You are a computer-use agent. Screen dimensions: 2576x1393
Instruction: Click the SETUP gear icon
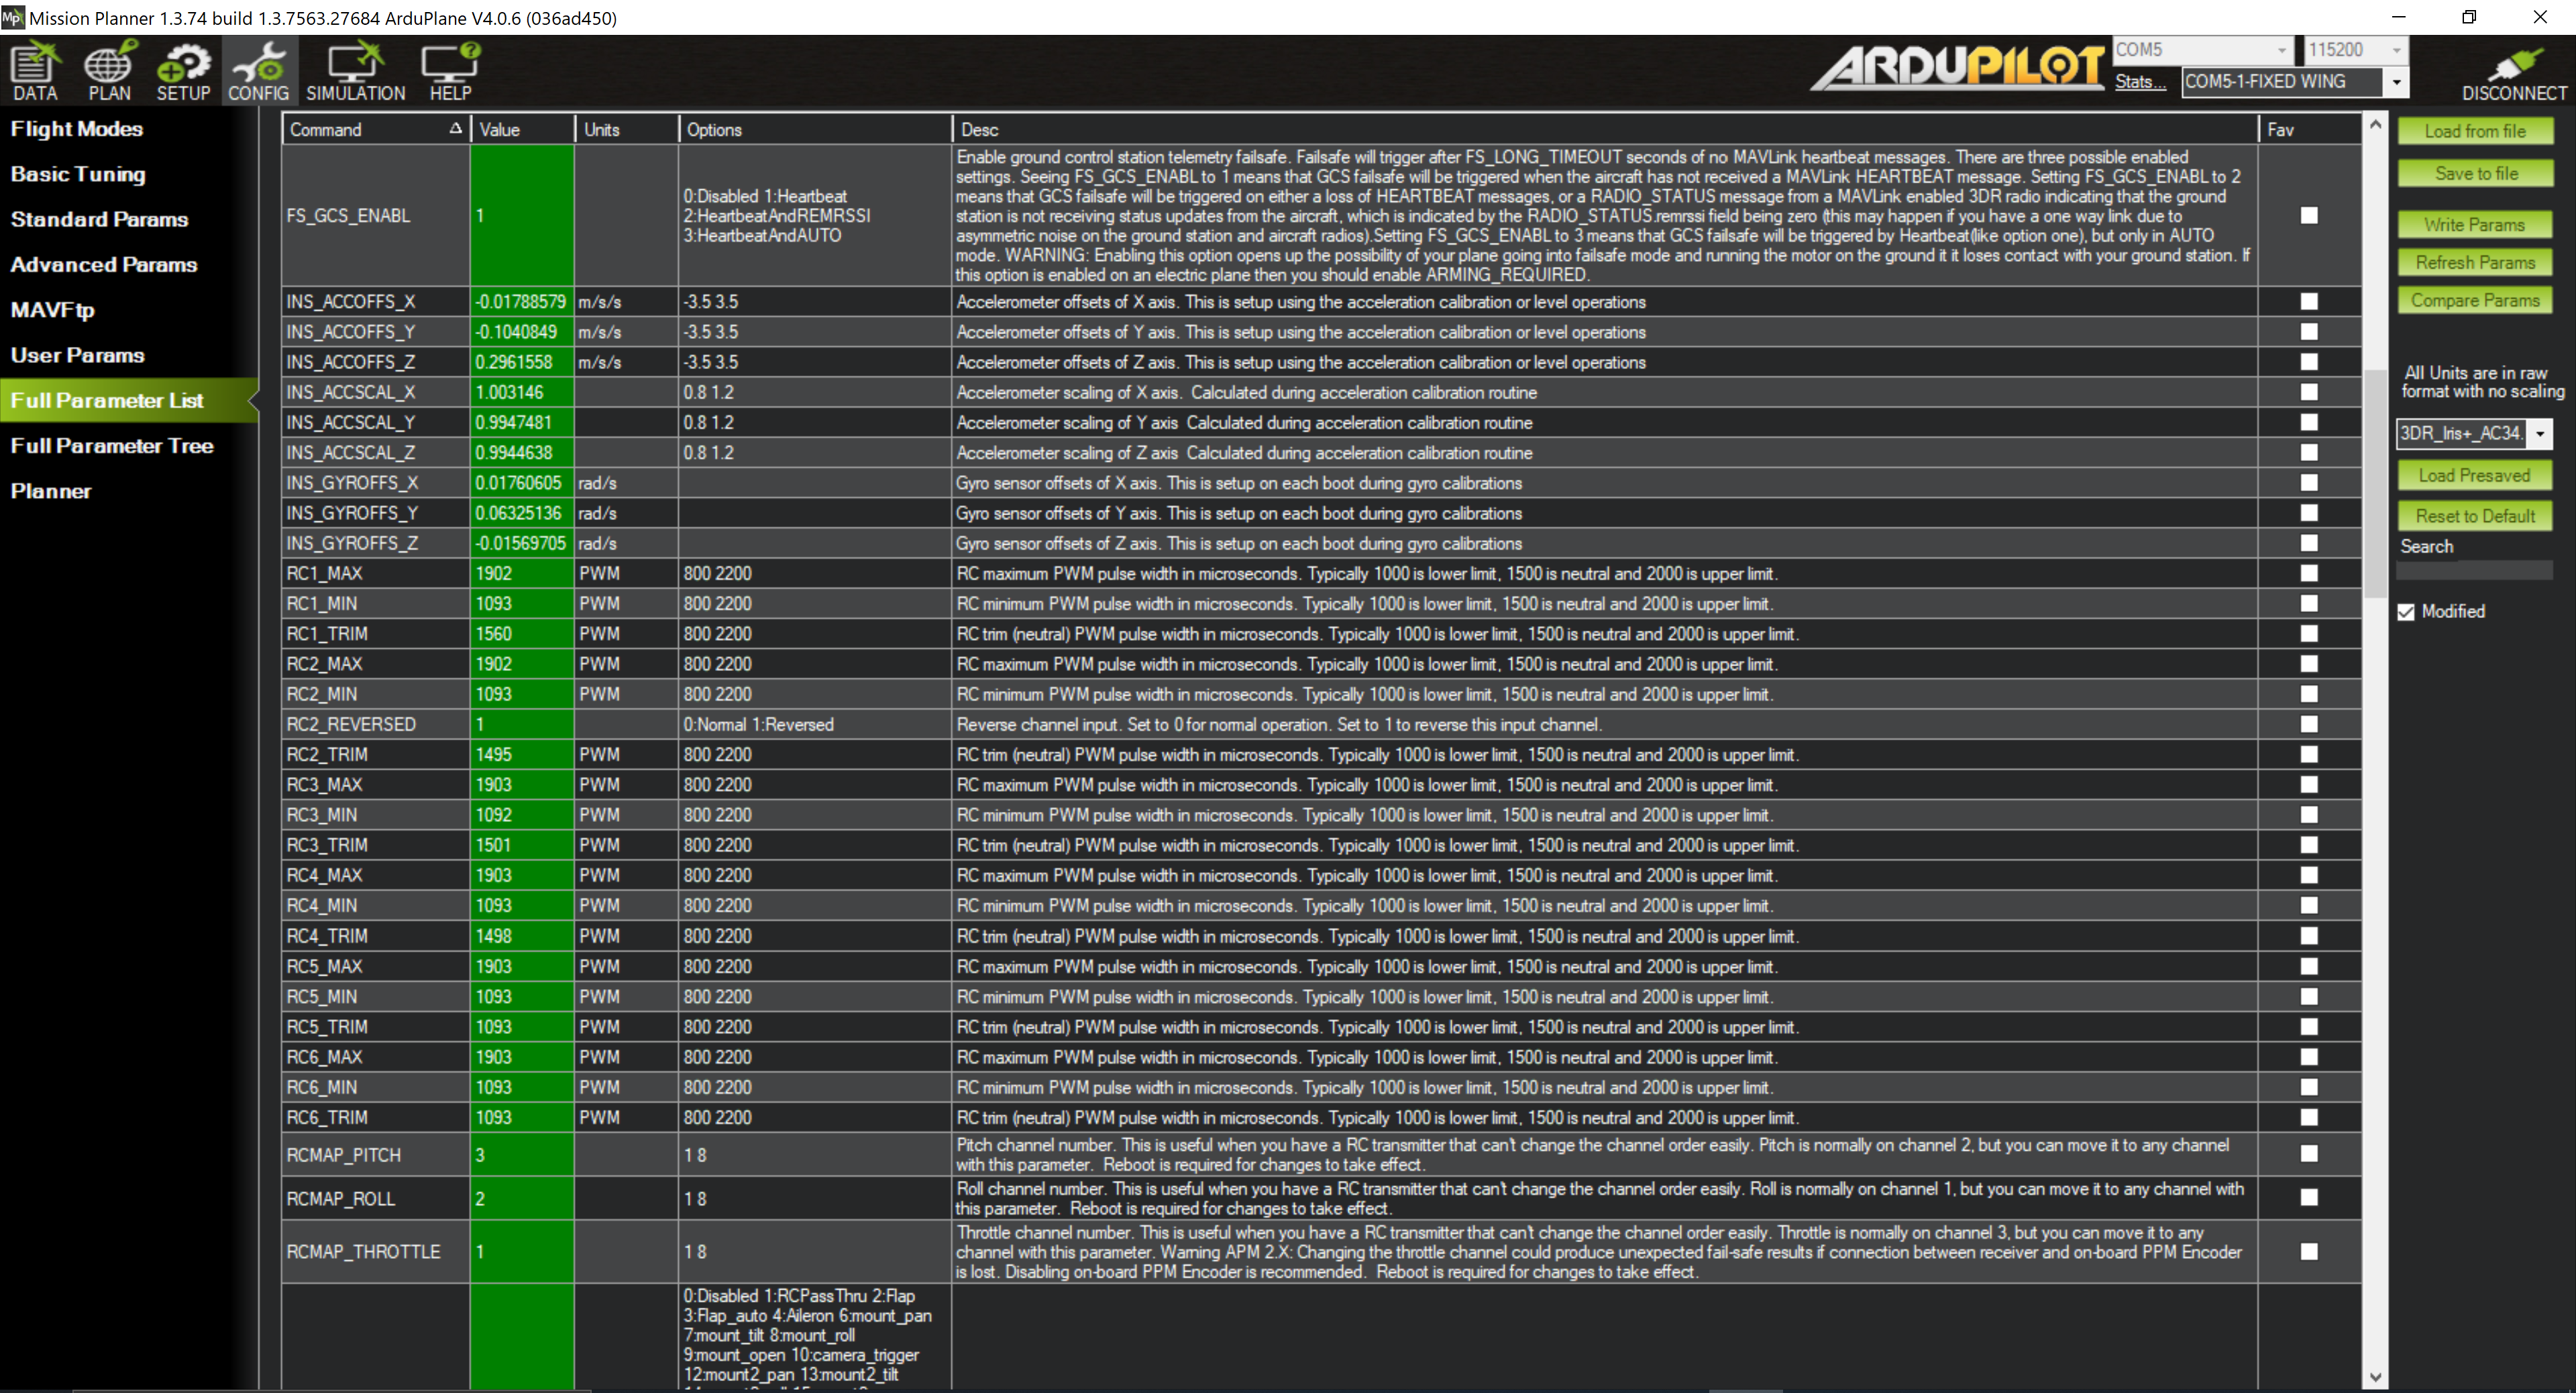pyautogui.click(x=183, y=70)
